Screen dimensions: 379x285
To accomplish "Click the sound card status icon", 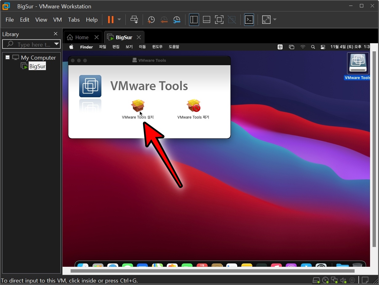I will click(343, 280).
